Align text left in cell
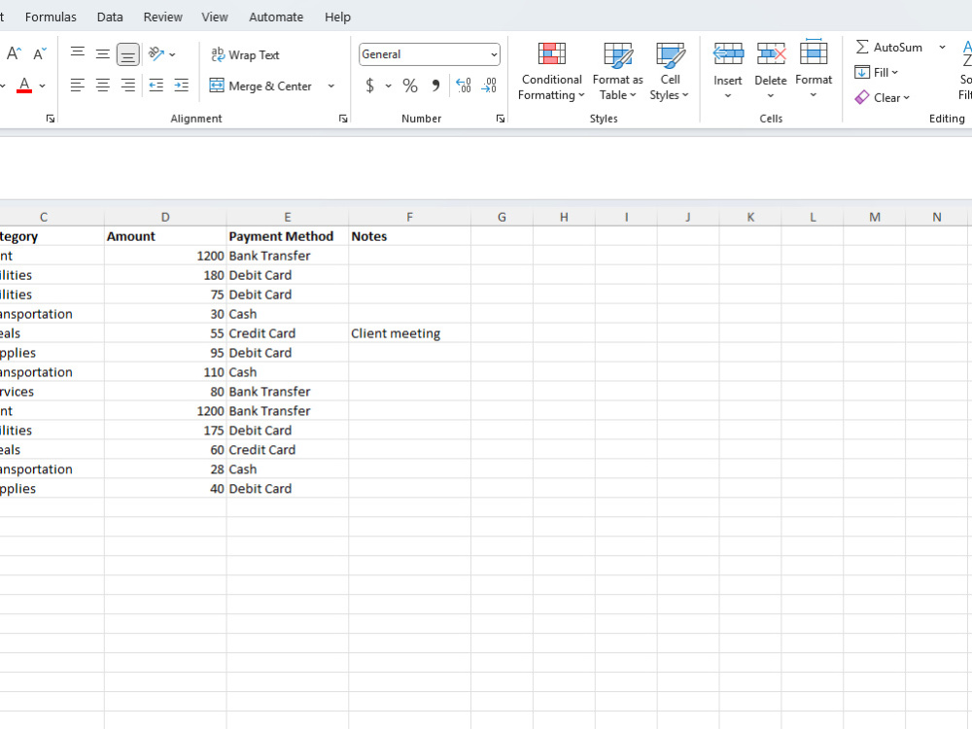This screenshot has width=972, height=729. 78,86
